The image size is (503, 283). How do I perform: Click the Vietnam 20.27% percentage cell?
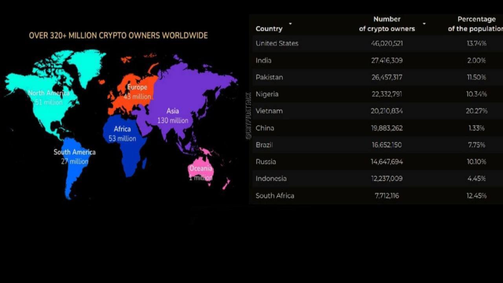point(476,111)
